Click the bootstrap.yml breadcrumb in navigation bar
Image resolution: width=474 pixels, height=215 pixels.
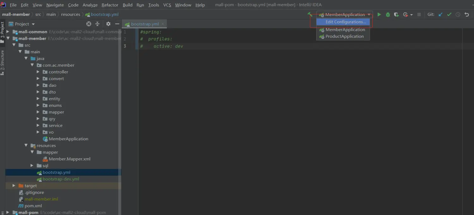pyautogui.click(x=102, y=15)
